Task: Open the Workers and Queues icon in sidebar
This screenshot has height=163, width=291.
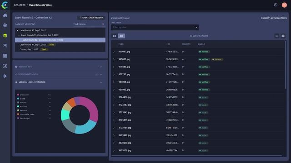Action: click(5, 66)
